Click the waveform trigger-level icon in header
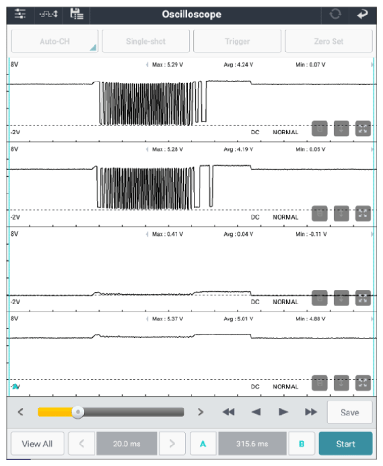The image size is (383, 466). tap(48, 14)
